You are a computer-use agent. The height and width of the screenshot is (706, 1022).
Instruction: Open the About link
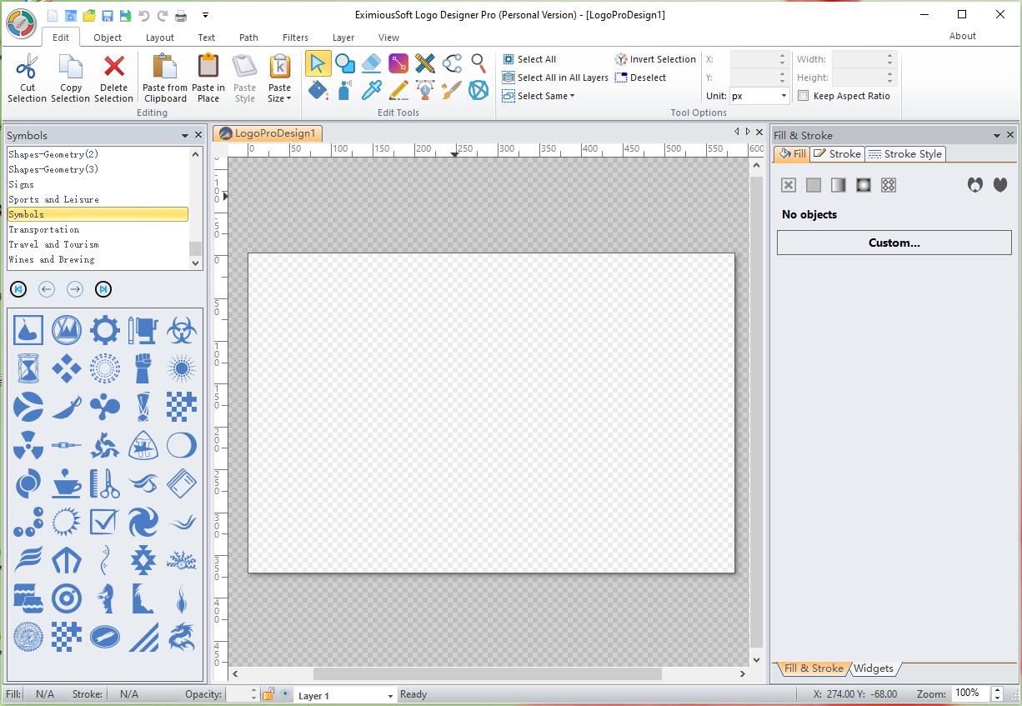[x=963, y=36]
